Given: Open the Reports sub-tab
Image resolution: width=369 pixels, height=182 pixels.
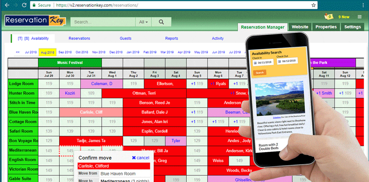Looking at the screenshot, I should click(x=172, y=38).
